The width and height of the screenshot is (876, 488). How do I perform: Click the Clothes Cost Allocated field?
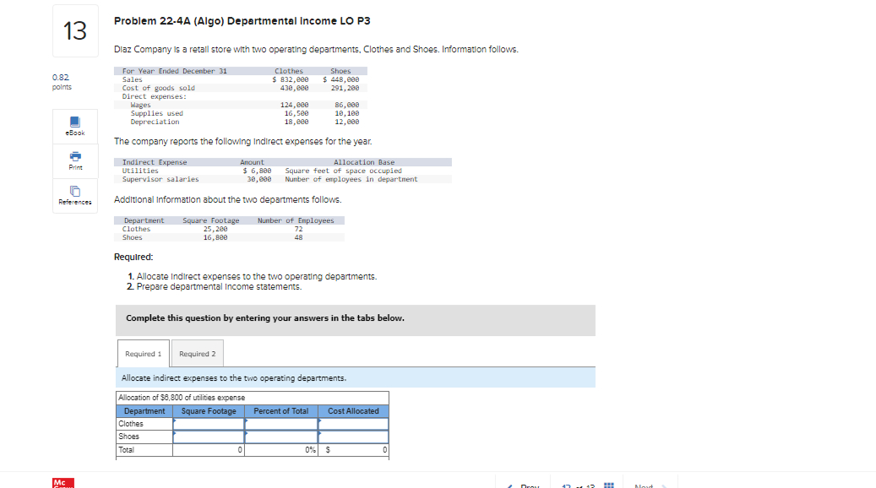tap(353, 423)
